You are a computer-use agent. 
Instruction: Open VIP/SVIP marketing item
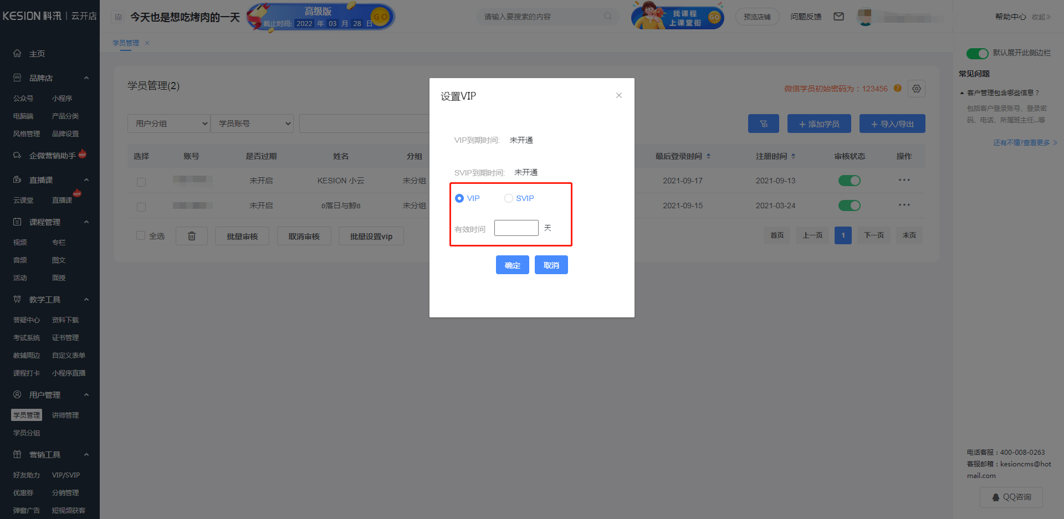pos(66,475)
